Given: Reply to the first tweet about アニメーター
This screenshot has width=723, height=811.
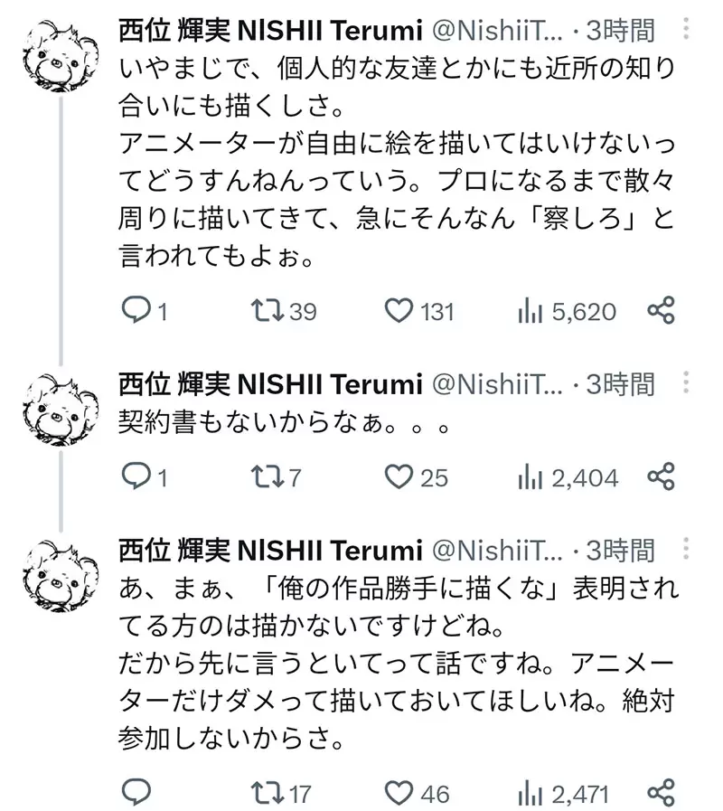Looking at the screenshot, I should (x=135, y=312).
